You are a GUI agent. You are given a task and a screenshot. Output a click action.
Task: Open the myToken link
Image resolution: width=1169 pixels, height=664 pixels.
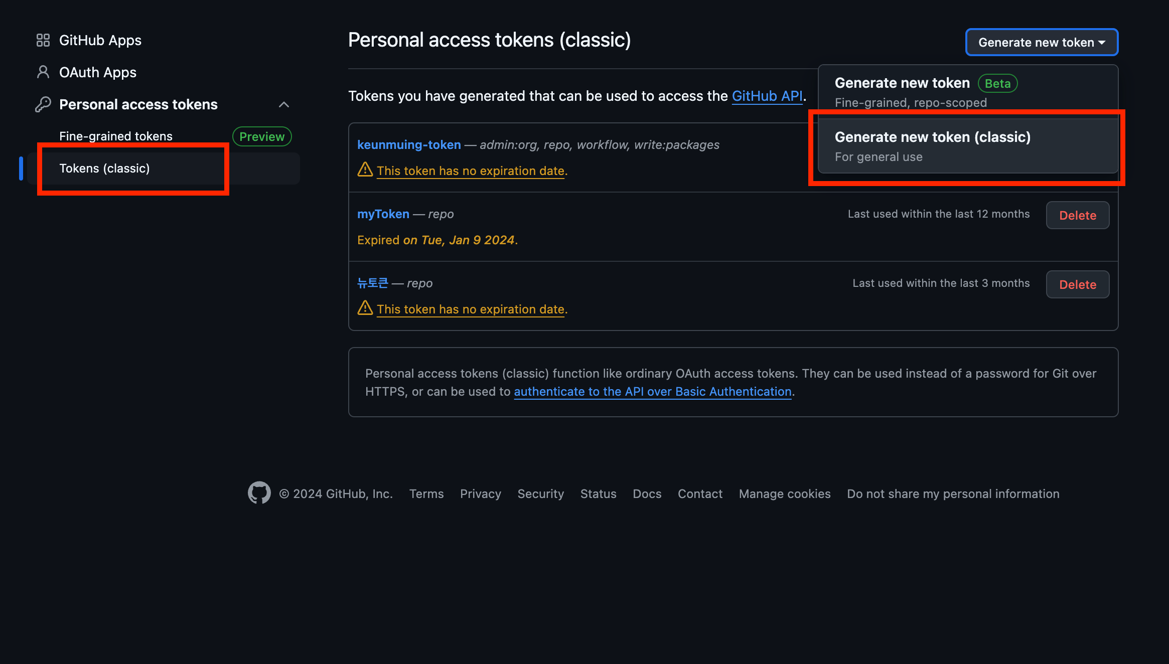coord(383,214)
